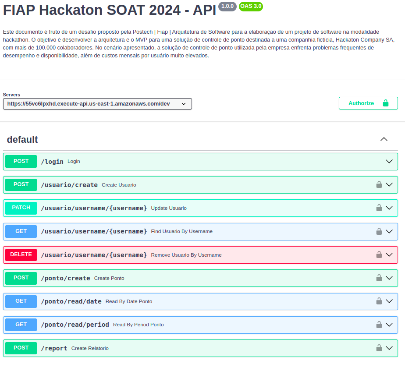The width and height of the screenshot is (405, 371).
Task: Click the lock icon on PATCH Update Usuario row
Action: [x=379, y=208]
